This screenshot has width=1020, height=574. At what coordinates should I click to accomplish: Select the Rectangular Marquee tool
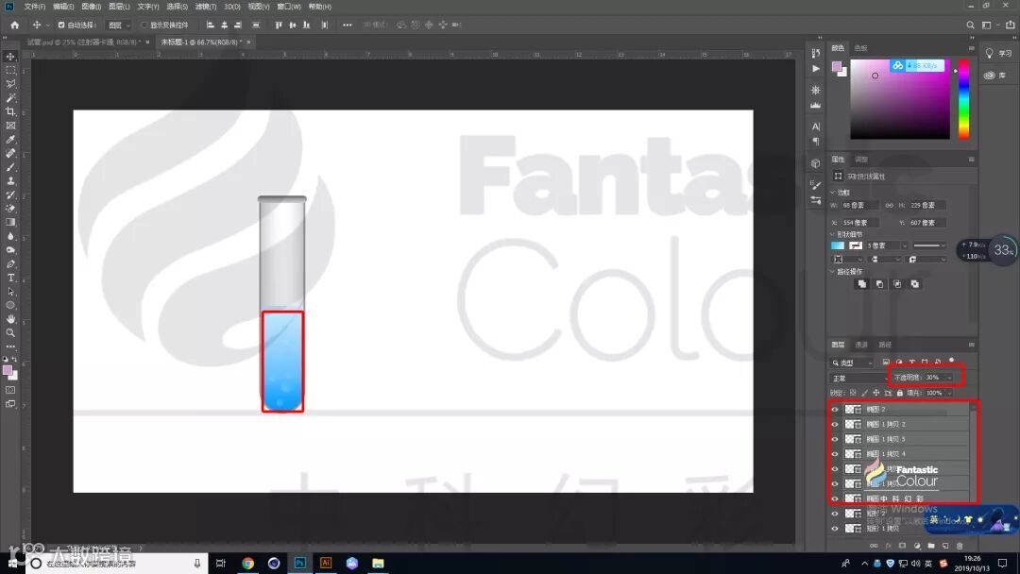10,70
